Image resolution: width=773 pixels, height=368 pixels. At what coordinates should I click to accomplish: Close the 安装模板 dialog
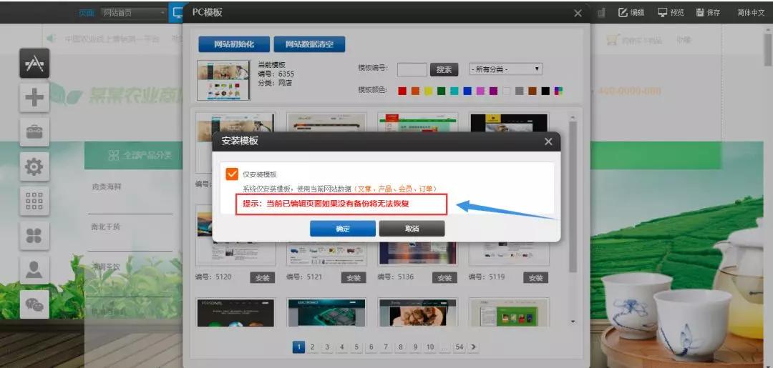(548, 141)
